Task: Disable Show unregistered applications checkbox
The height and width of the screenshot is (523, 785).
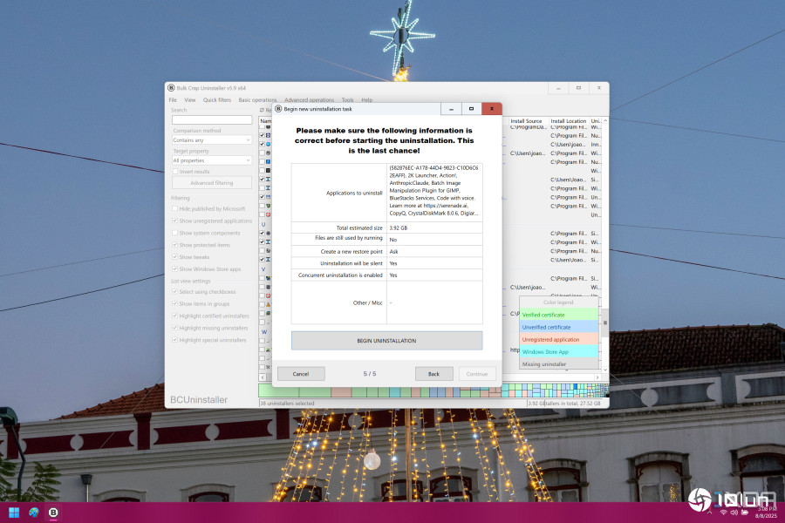Action: pyautogui.click(x=175, y=221)
